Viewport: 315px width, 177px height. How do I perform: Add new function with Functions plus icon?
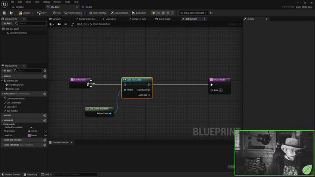click(x=45, y=94)
